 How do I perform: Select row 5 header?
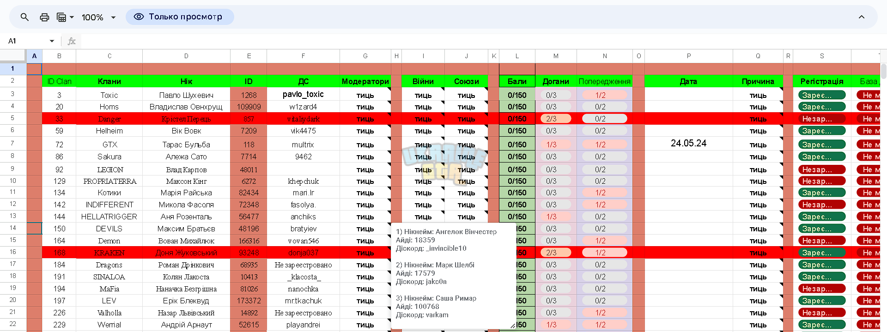[13, 118]
